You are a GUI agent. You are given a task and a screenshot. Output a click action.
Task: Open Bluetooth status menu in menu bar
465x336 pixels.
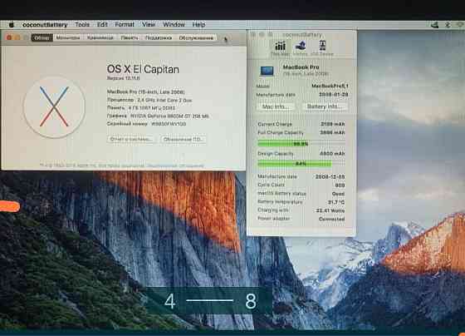pos(448,25)
